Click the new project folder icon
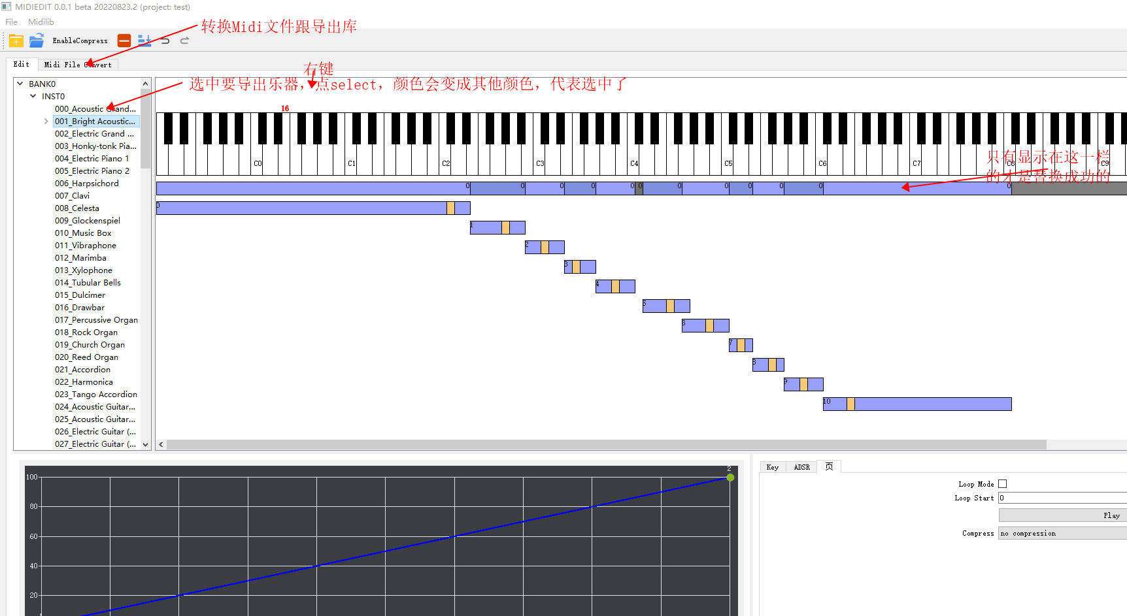The width and height of the screenshot is (1127, 616). 16,41
